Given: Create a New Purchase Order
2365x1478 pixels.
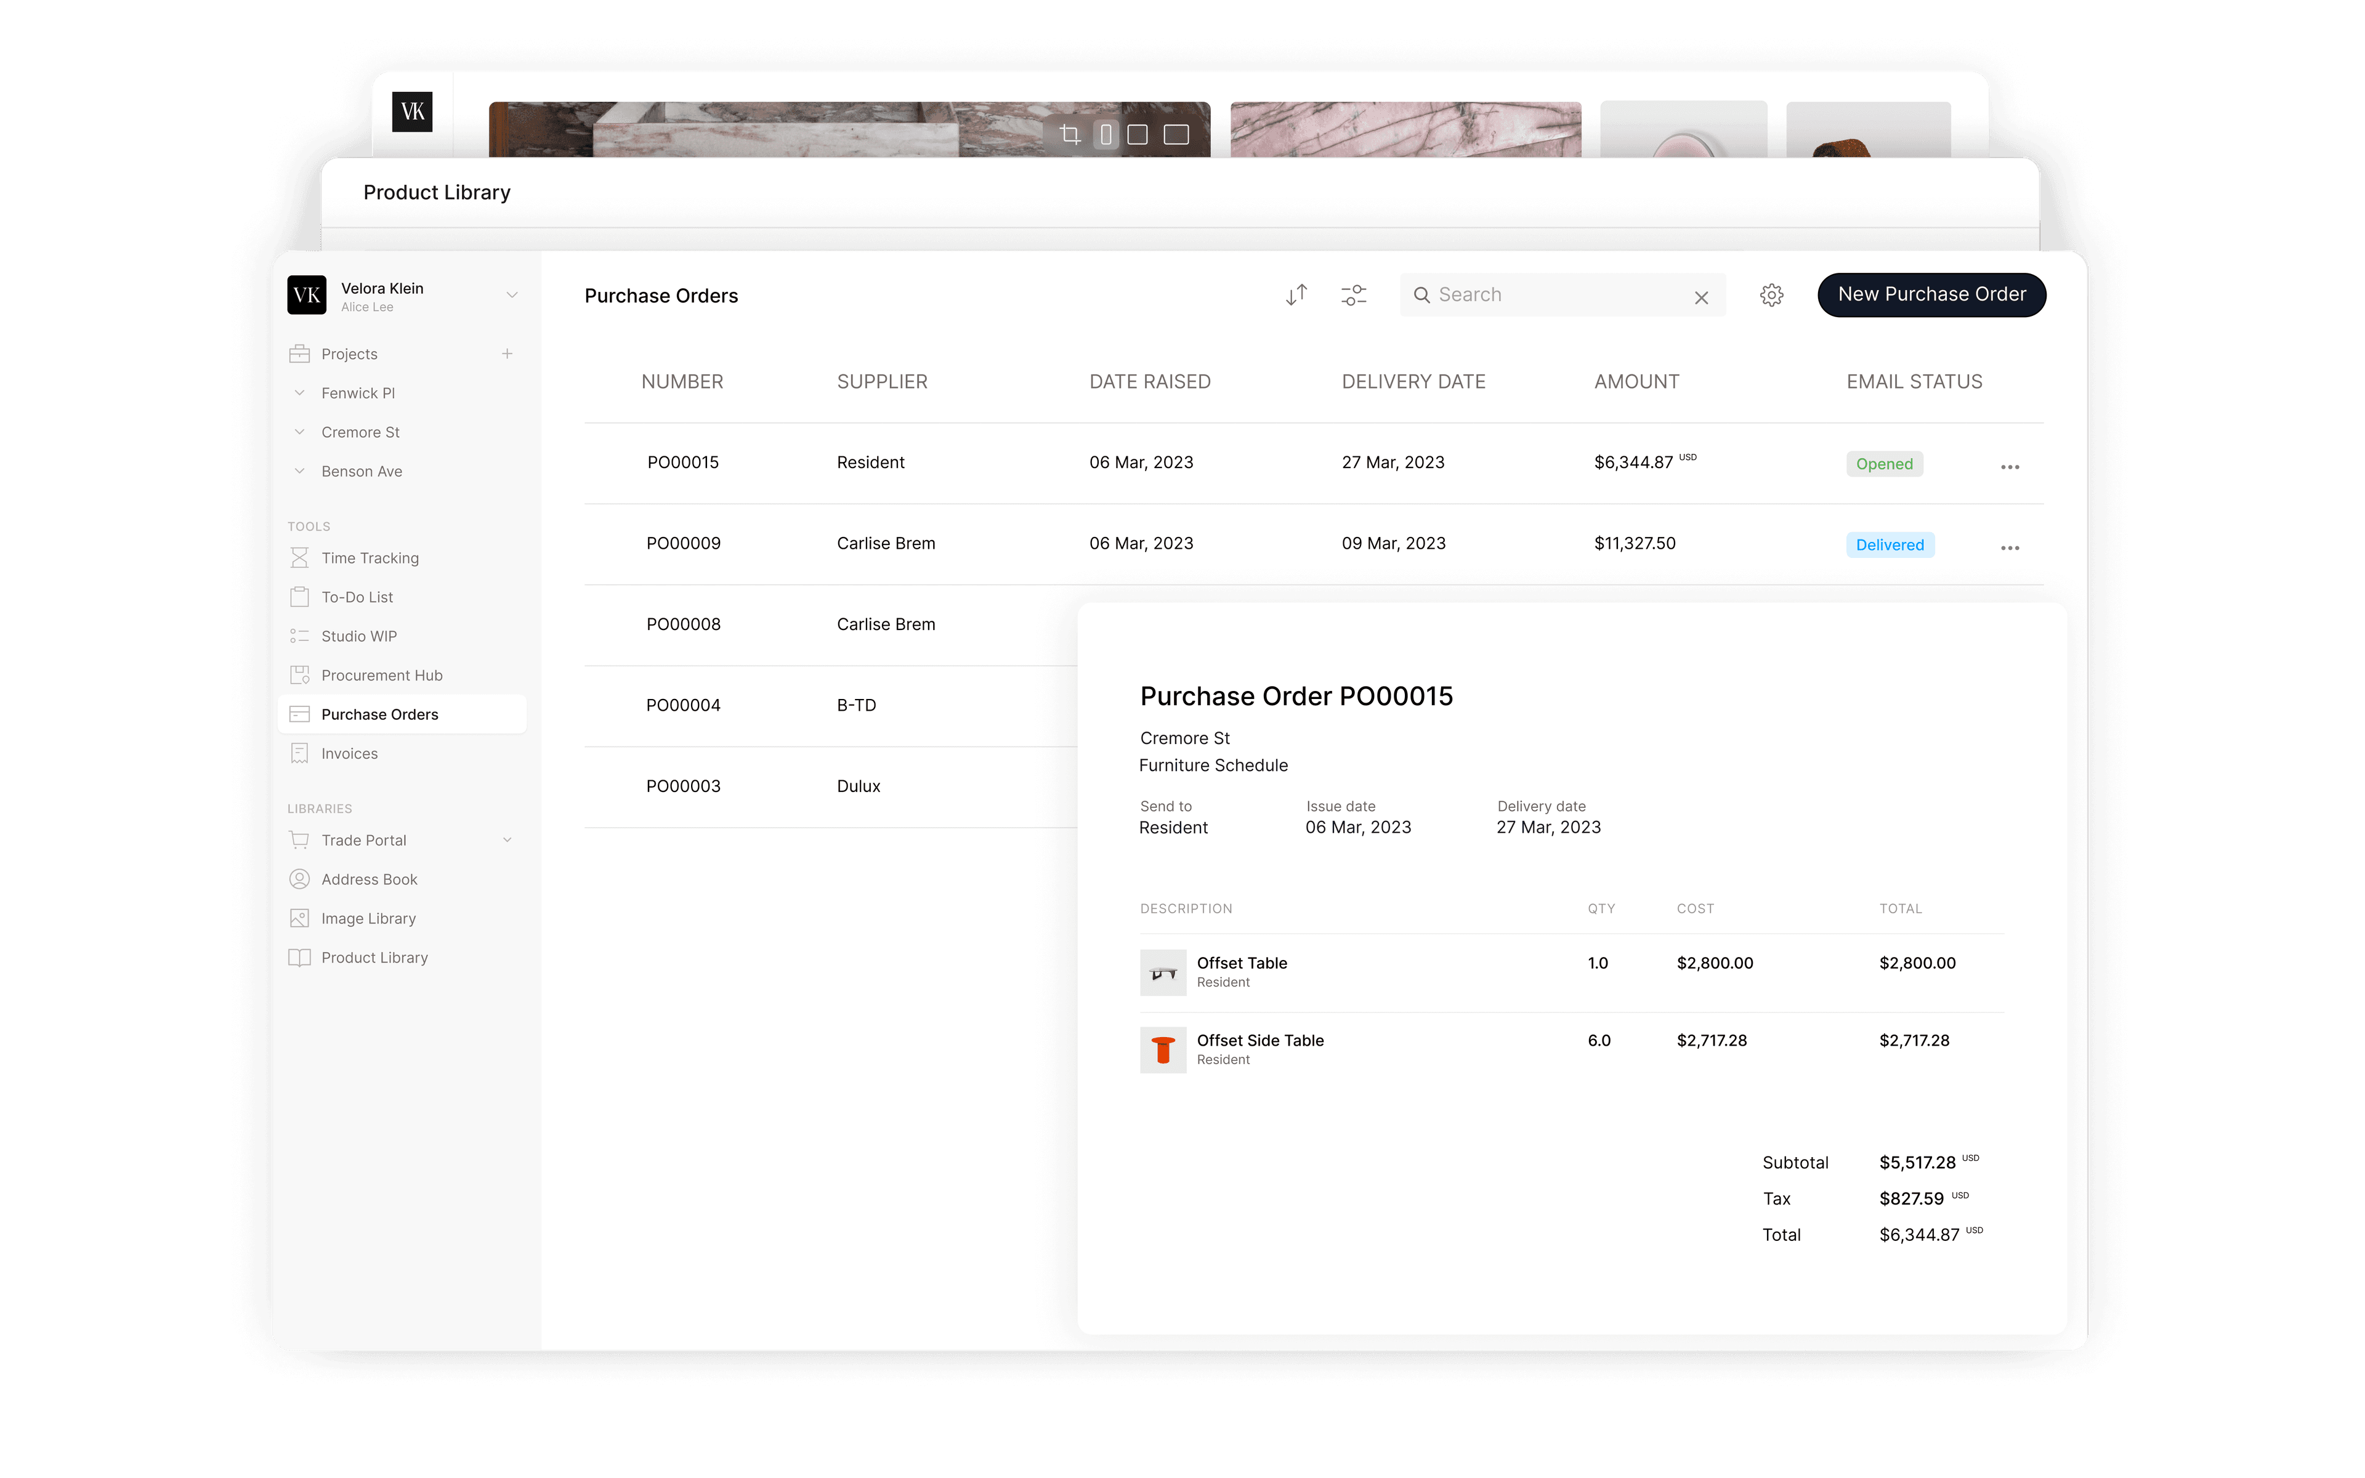Looking at the screenshot, I should point(1931,295).
